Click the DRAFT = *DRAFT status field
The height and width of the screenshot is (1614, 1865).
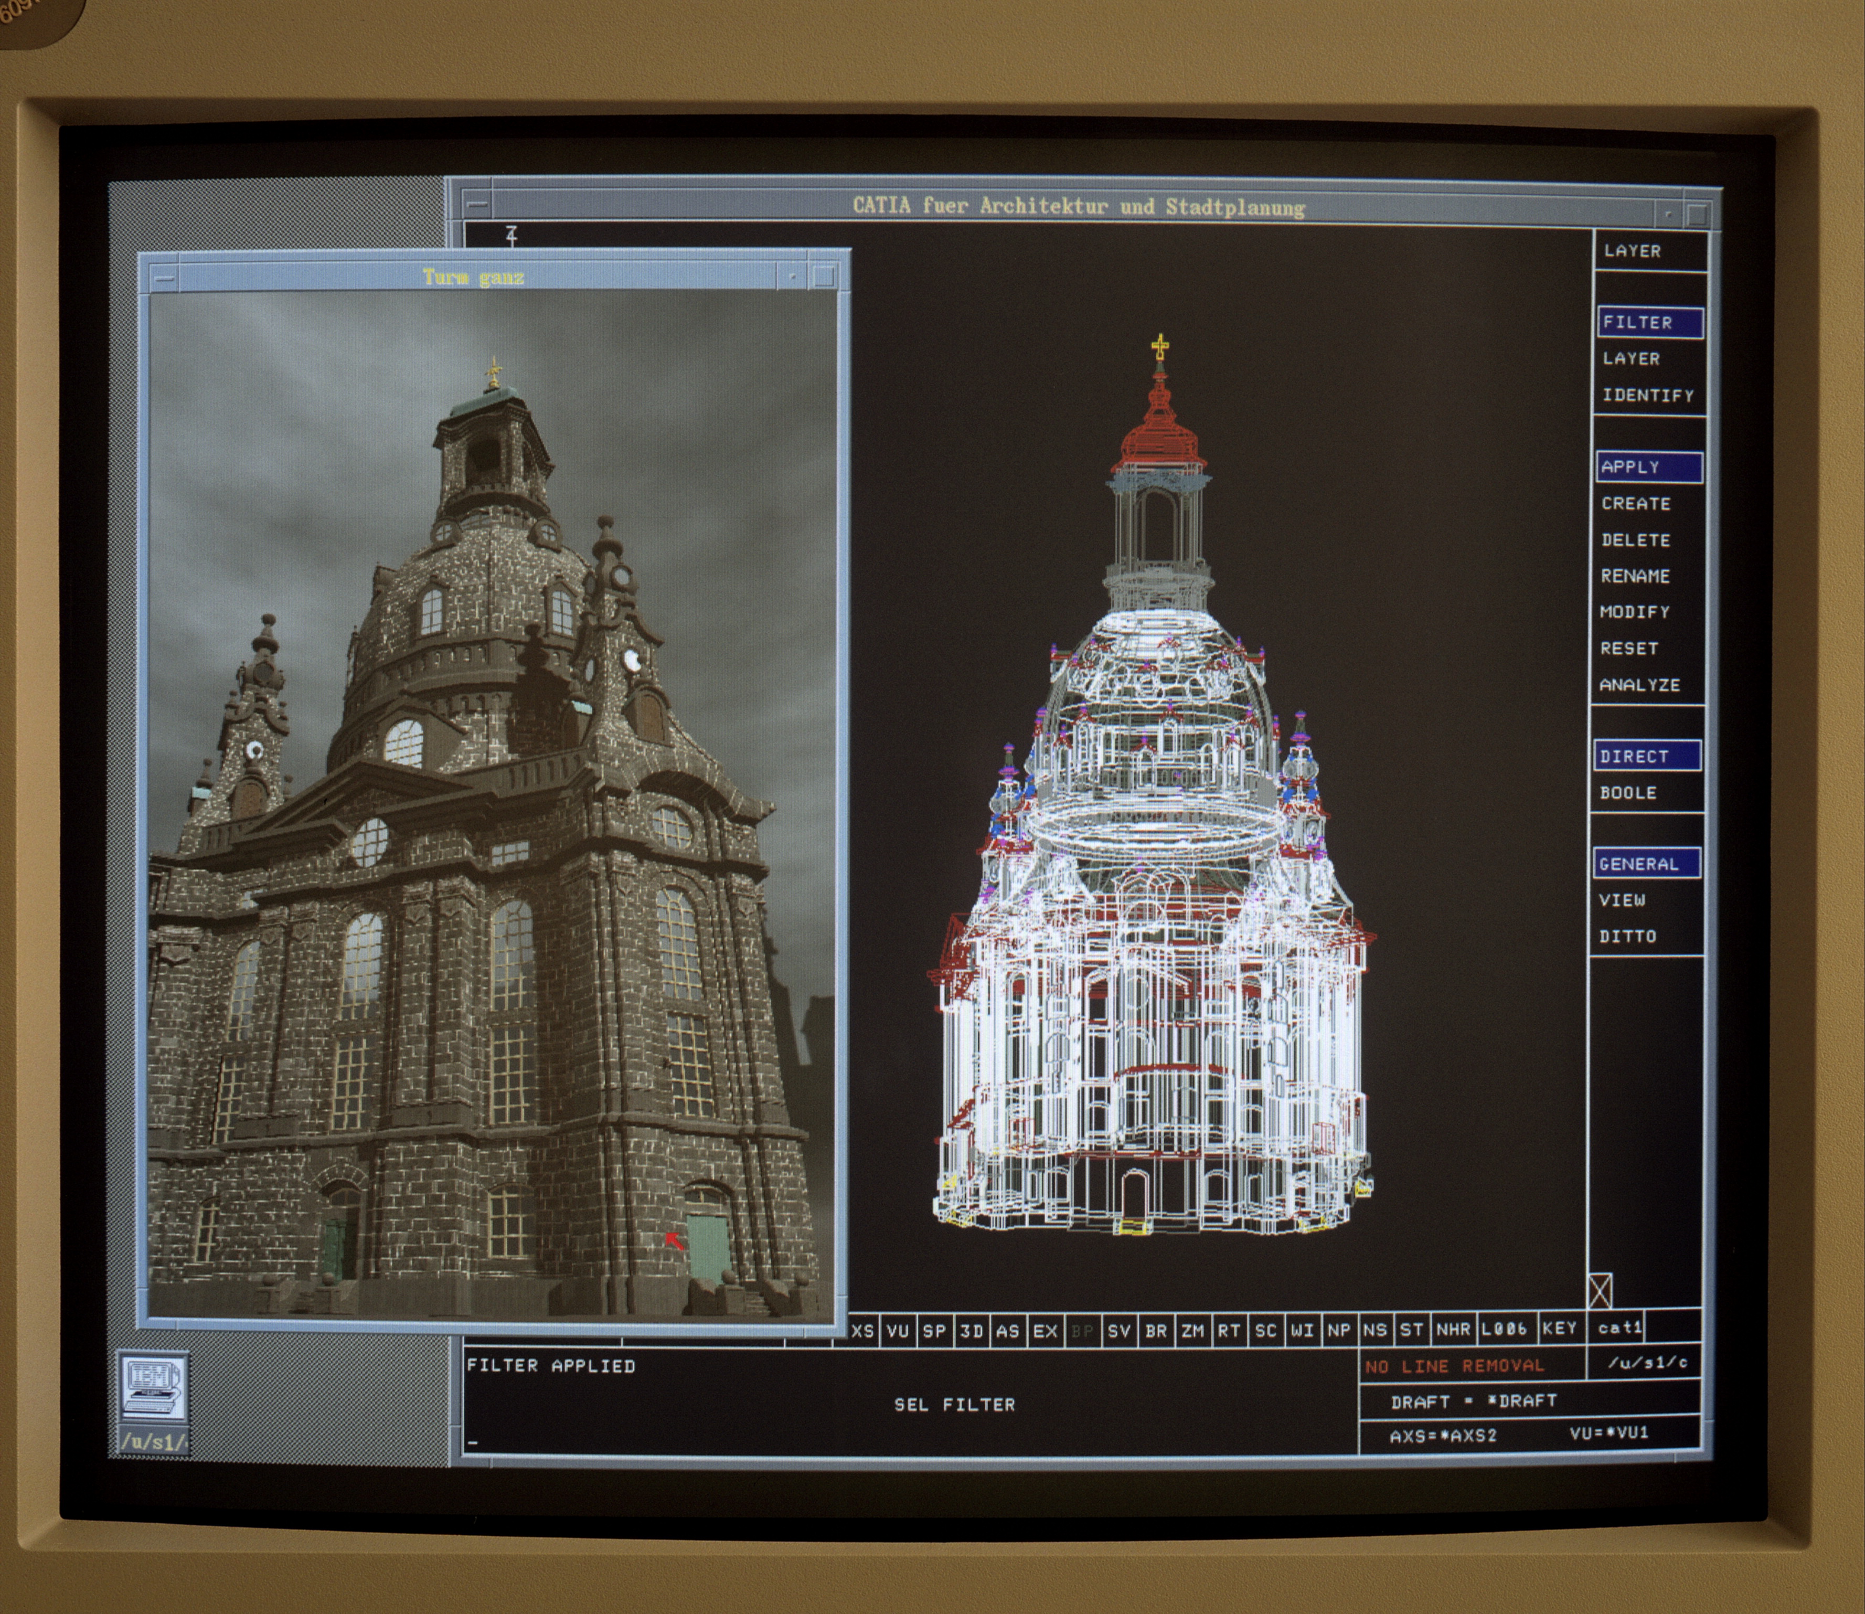tap(1474, 1400)
